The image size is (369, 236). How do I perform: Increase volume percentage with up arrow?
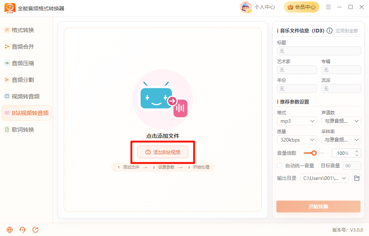coord(357,152)
